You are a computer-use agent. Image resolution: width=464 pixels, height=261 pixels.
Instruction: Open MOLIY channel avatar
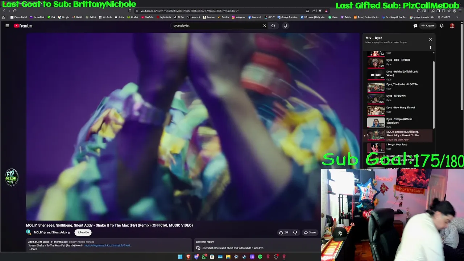29,232
